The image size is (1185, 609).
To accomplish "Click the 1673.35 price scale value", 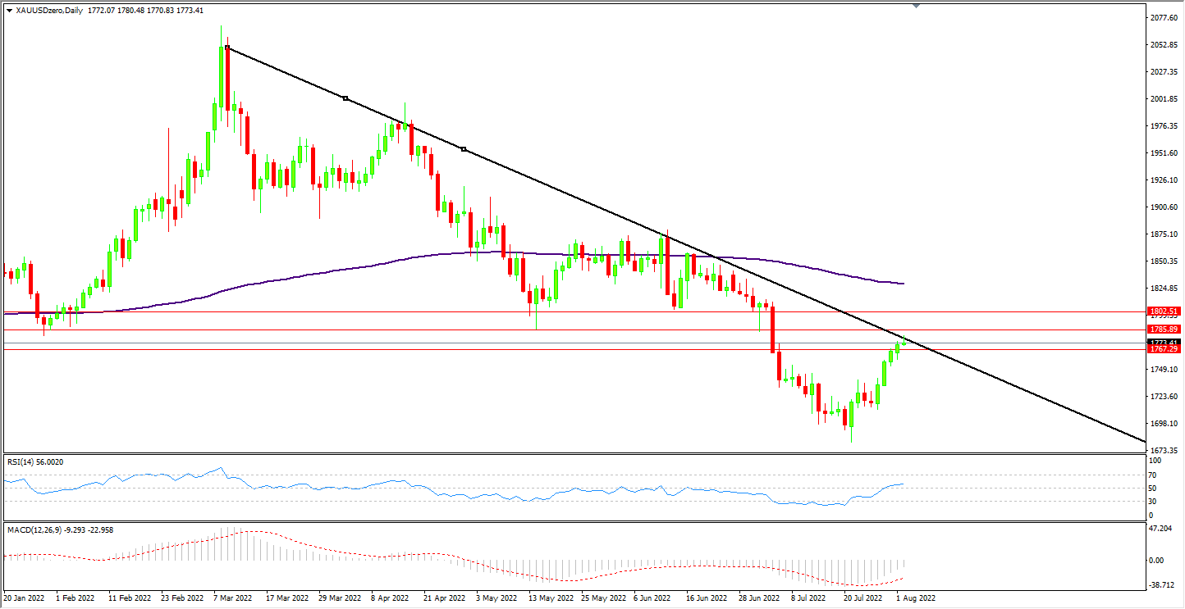I will point(1165,451).
